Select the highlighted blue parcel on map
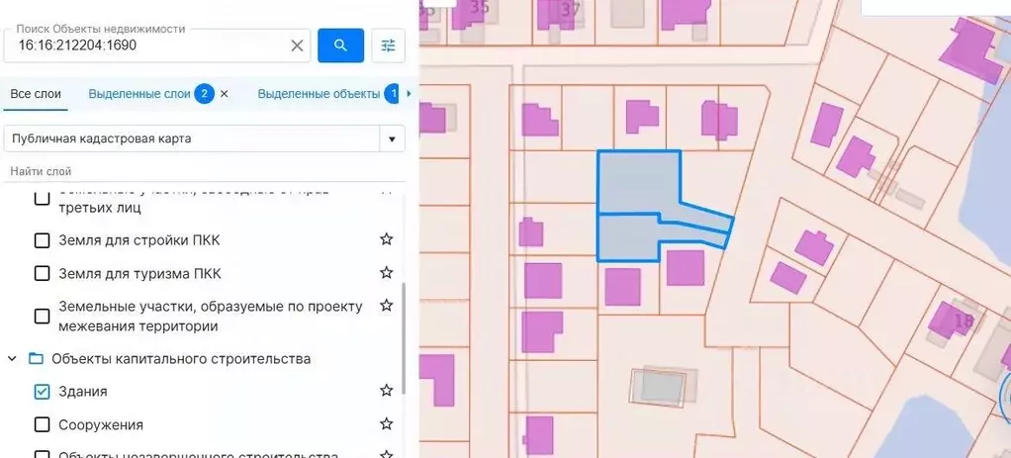Viewport: 1011px width, 458px height. [638, 183]
